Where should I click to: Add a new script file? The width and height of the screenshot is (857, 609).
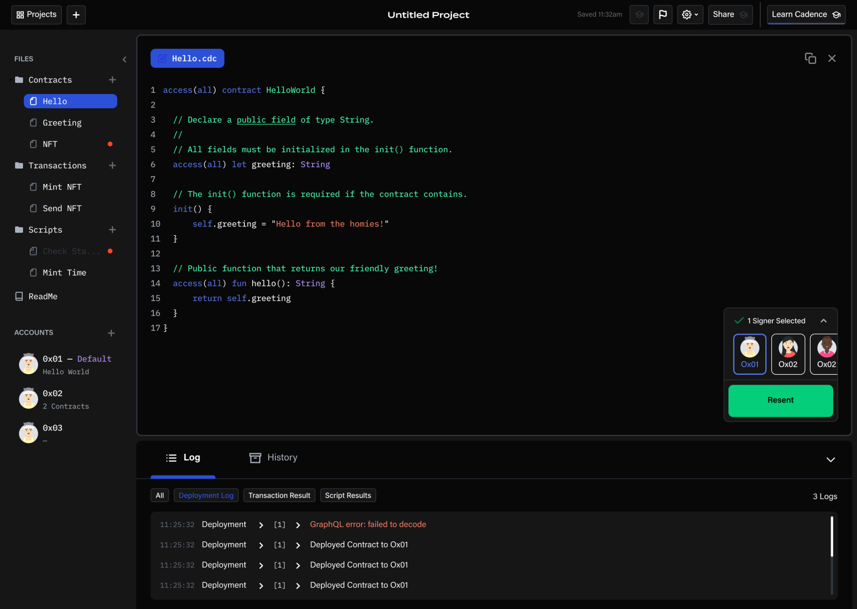click(x=112, y=230)
